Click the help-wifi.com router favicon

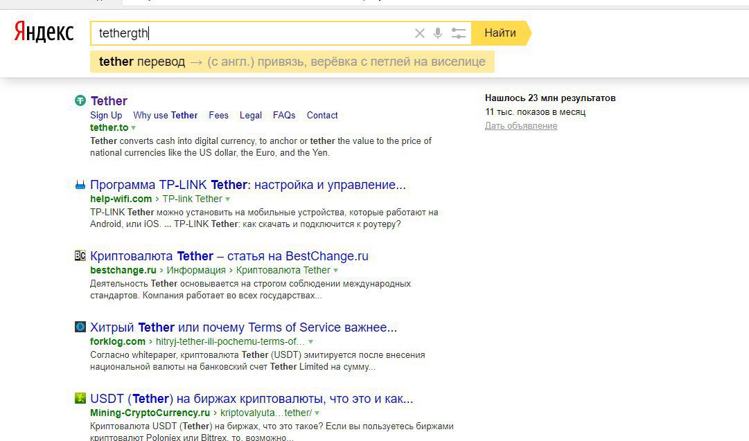pos(80,185)
